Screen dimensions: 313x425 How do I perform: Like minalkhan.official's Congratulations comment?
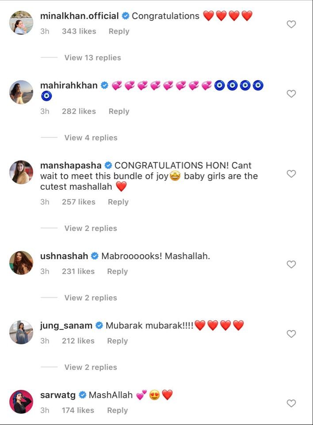coord(291,24)
